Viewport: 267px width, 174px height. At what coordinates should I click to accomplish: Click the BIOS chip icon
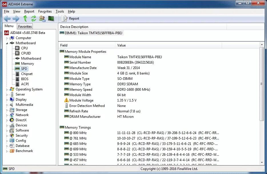coord(17,79)
